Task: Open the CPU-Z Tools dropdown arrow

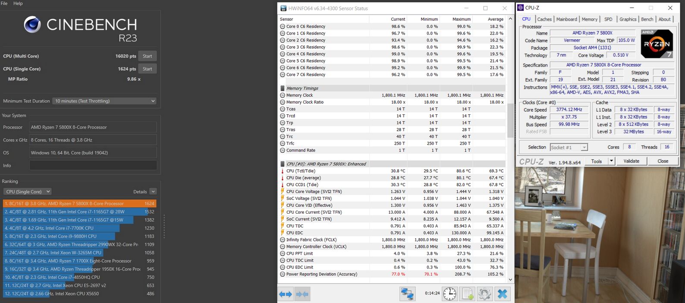Action: click(x=611, y=161)
